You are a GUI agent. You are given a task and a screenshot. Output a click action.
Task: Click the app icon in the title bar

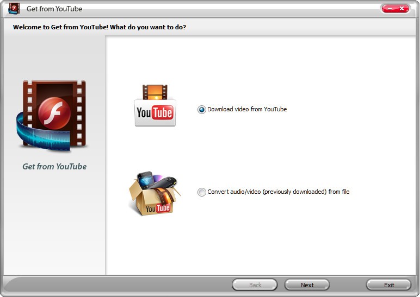pyautogui.click(x=14, y=9)
